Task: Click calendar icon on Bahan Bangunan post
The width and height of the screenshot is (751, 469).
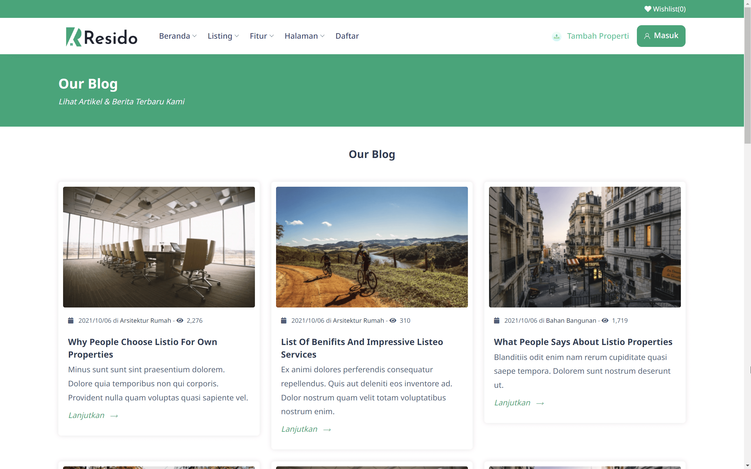Action: click(x=497, y=320)
